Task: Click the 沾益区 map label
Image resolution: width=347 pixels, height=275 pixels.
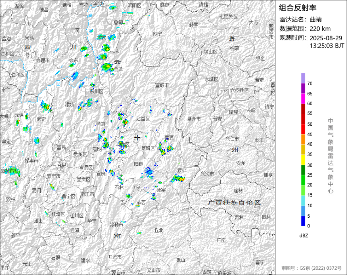Action: (x=143, y=119)
